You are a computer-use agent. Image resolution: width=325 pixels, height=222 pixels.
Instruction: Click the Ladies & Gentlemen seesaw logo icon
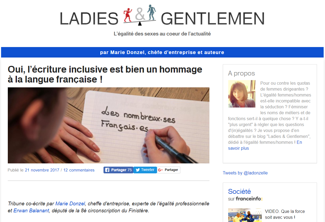[140, 15]
